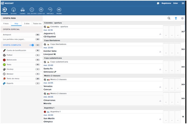Open the chat bubble icon

coord(158,3)
